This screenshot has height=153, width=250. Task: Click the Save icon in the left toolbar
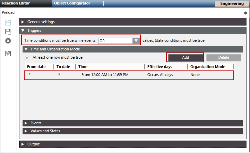(8, 23)
